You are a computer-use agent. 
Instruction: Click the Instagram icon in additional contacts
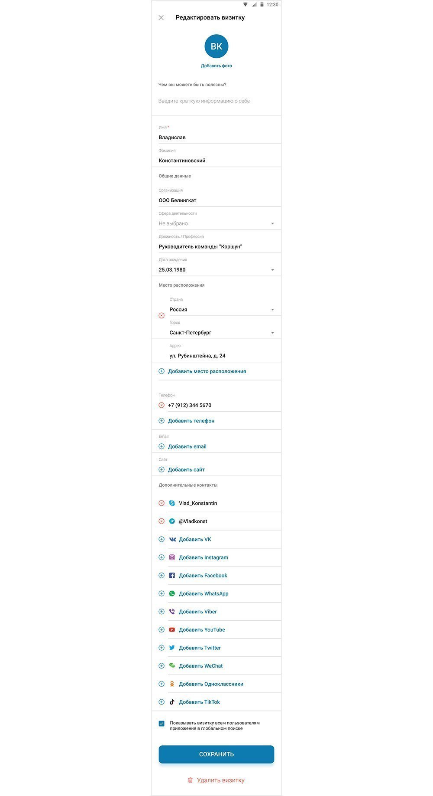pyautogui.click(x=172, y=557)
